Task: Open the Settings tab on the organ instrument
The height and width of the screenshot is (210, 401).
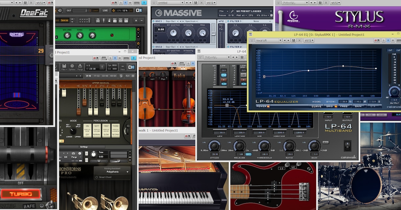Action: tap(92, 147)
